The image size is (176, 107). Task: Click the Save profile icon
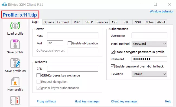click(x=15, y=44)
